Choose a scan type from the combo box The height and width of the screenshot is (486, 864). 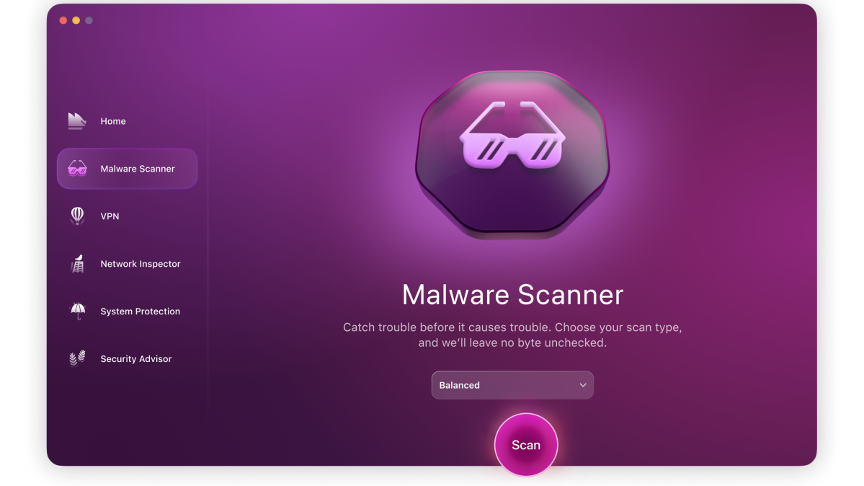pos(512,385)
